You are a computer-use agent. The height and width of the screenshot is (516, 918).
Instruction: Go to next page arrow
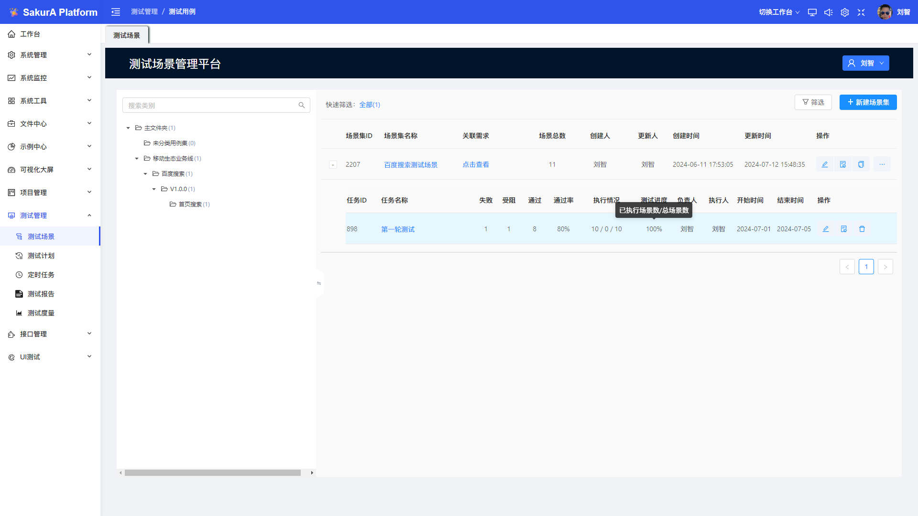pos(885,267)
